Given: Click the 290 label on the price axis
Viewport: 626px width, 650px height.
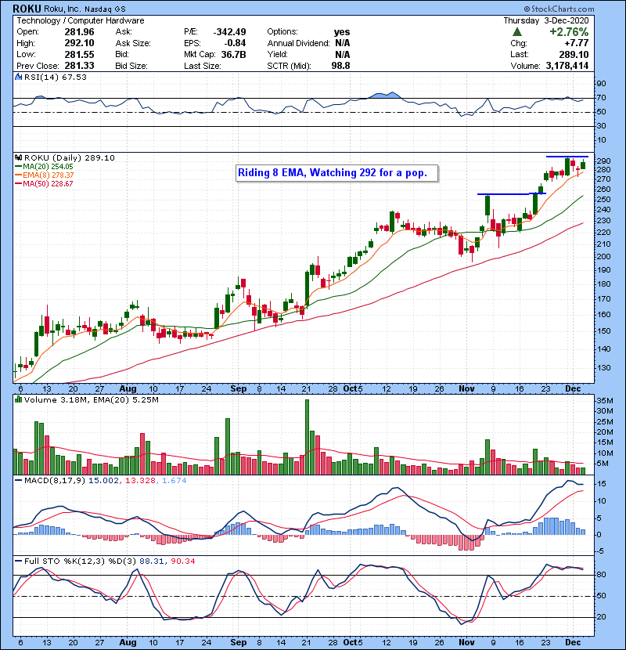Looking at the screenshot, I should click(x=603, y=161).
